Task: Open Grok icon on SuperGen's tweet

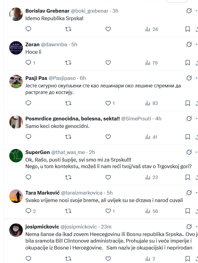Action: click(x=189, y=152)
